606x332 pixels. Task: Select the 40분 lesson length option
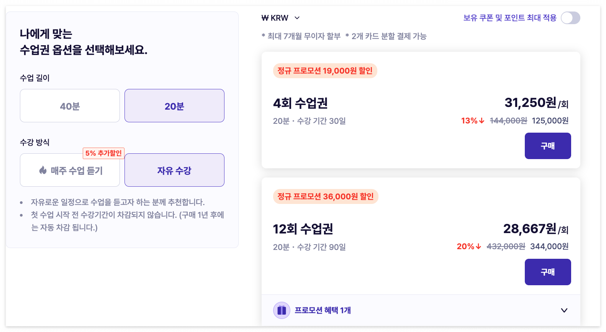tap(69, 105)
